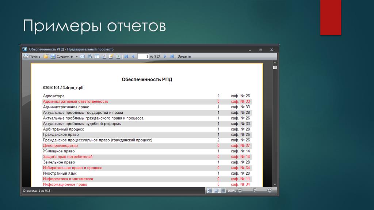Click the Сохранить floppy disk button

point(62,57)
